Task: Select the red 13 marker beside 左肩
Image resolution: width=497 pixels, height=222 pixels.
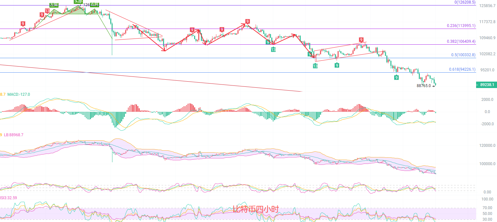Action: 47,11
